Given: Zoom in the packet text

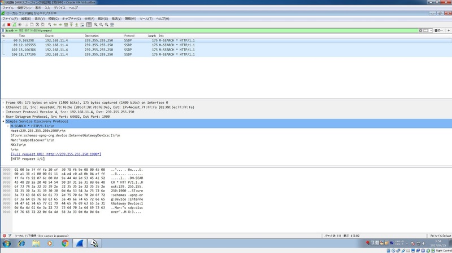Looking at the screenshot, I should click(95, 25).
